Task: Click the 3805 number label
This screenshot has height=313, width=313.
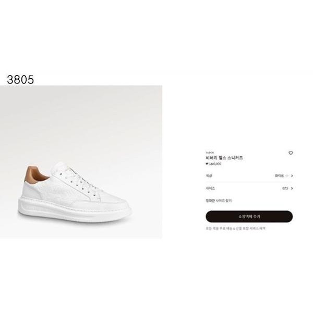Action: coord(20,80)
